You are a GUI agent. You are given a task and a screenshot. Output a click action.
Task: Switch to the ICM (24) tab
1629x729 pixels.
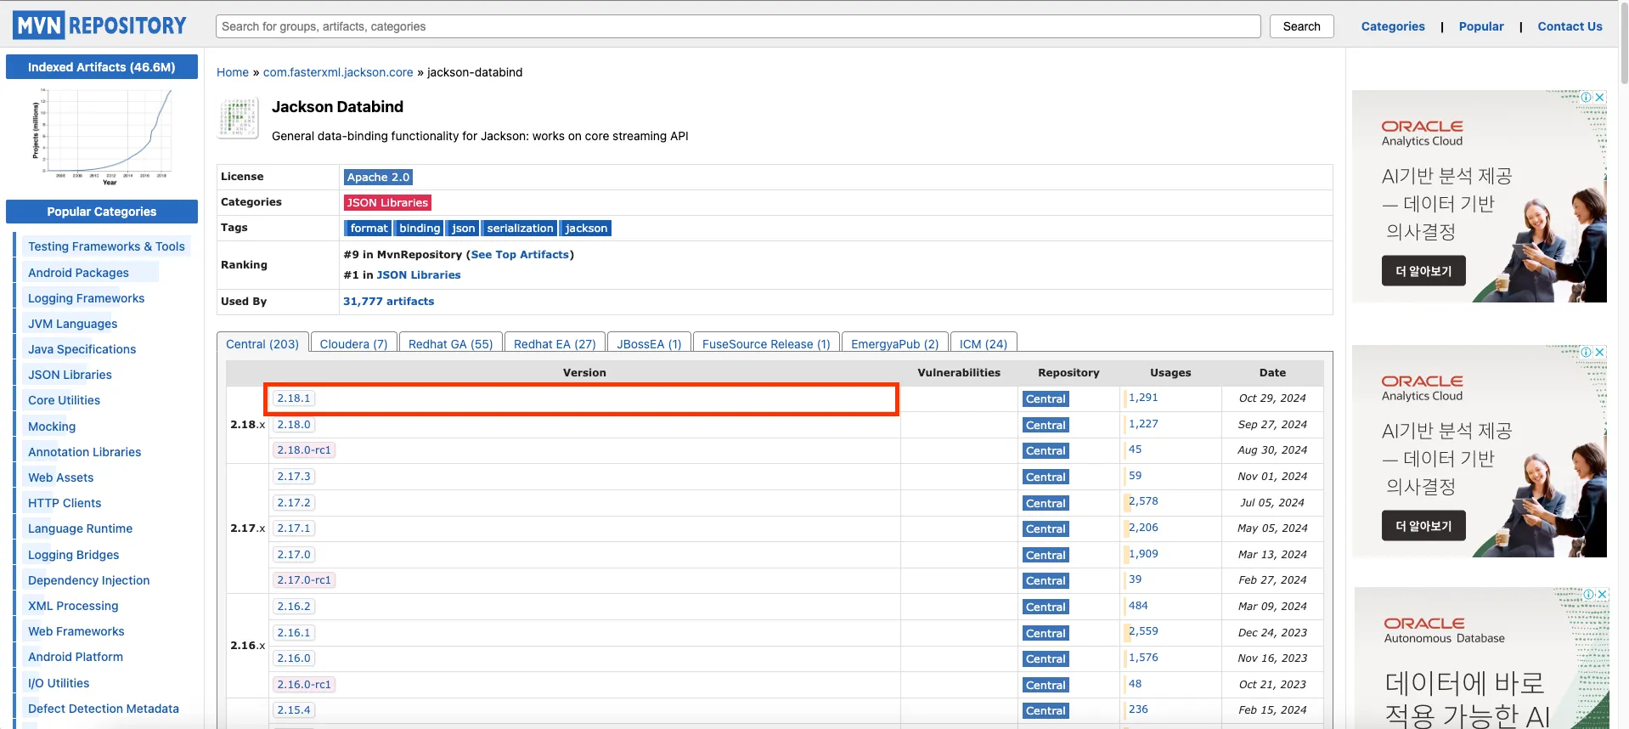[x=984, y=343]
